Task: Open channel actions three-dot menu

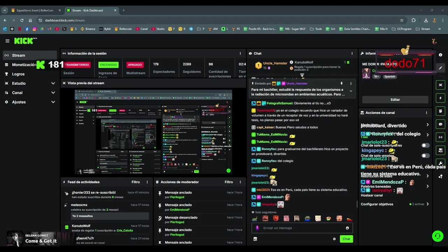Action: (426, 113)
